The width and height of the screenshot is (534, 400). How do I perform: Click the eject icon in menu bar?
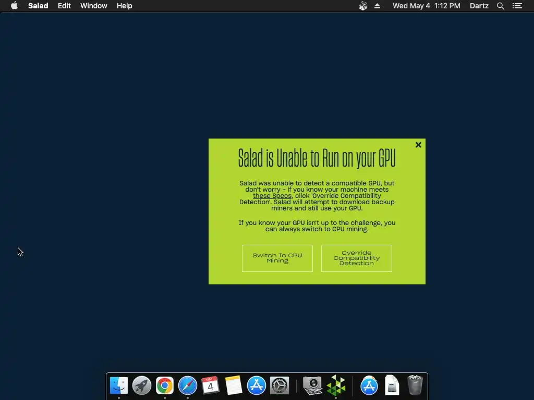(378, 6)
